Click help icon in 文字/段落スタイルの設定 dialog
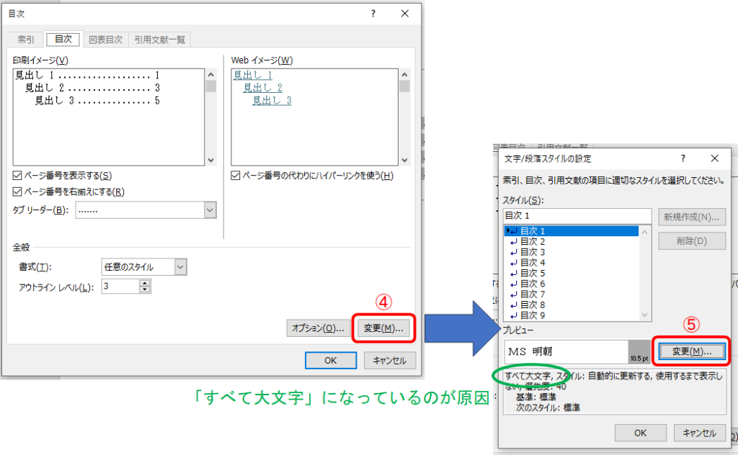Image resolution: width=738 pixels, height=455 pixels. 682,158
